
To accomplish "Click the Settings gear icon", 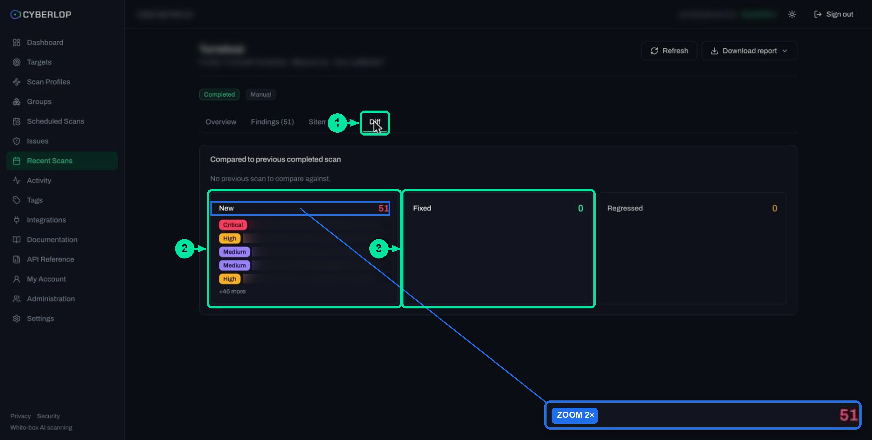I will click(16, 318).
